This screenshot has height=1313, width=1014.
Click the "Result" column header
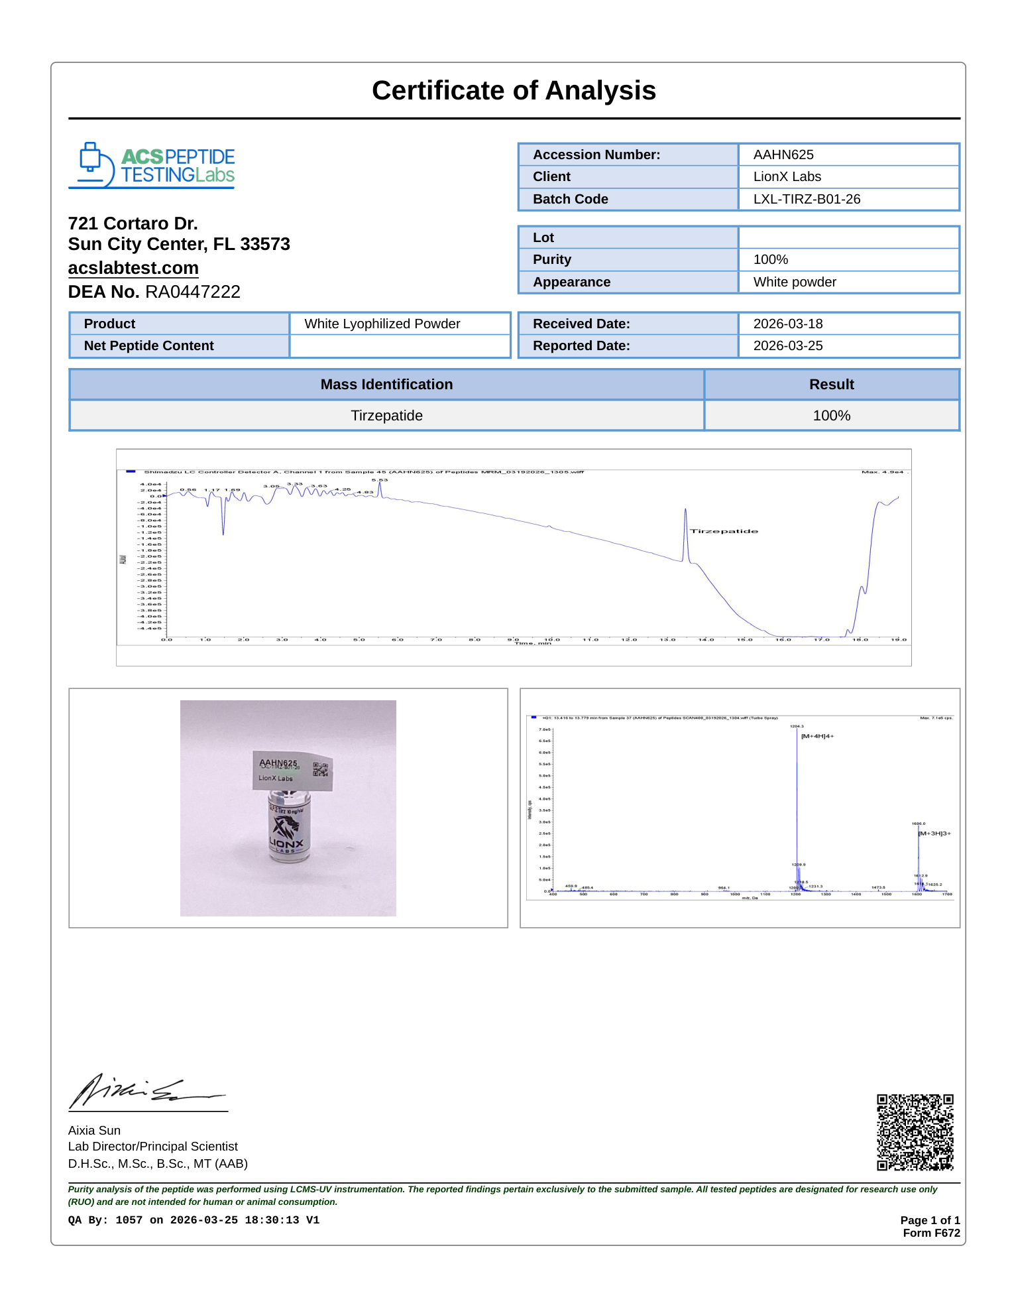point(832,385)
